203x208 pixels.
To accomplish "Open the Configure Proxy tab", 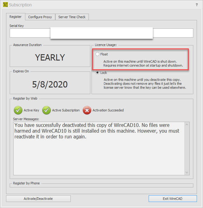I will 40,17.
